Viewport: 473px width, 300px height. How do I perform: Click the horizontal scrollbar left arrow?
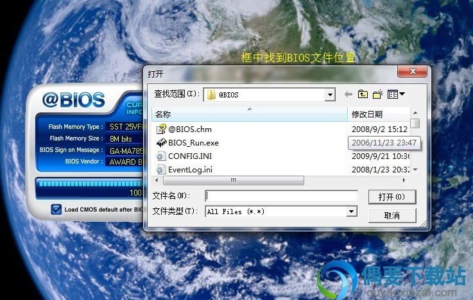tap(156, 180)
